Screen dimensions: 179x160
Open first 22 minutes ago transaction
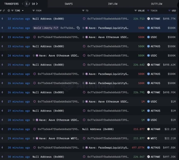tap(19, 19)
